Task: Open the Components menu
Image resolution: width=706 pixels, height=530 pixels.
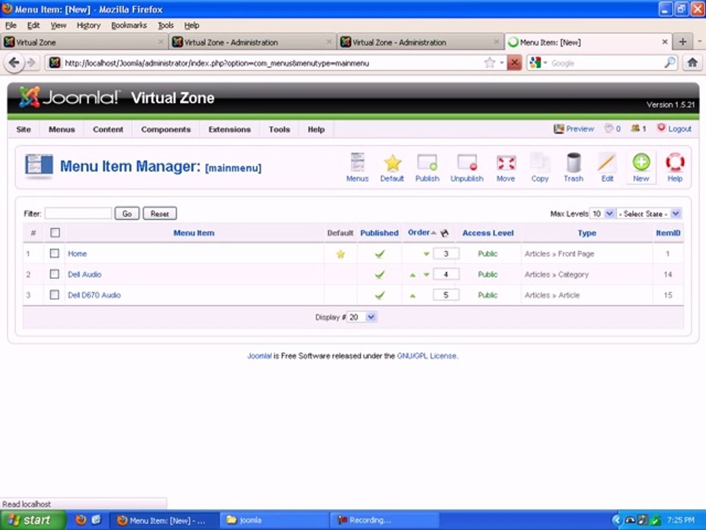Action: tap(165, 130)
